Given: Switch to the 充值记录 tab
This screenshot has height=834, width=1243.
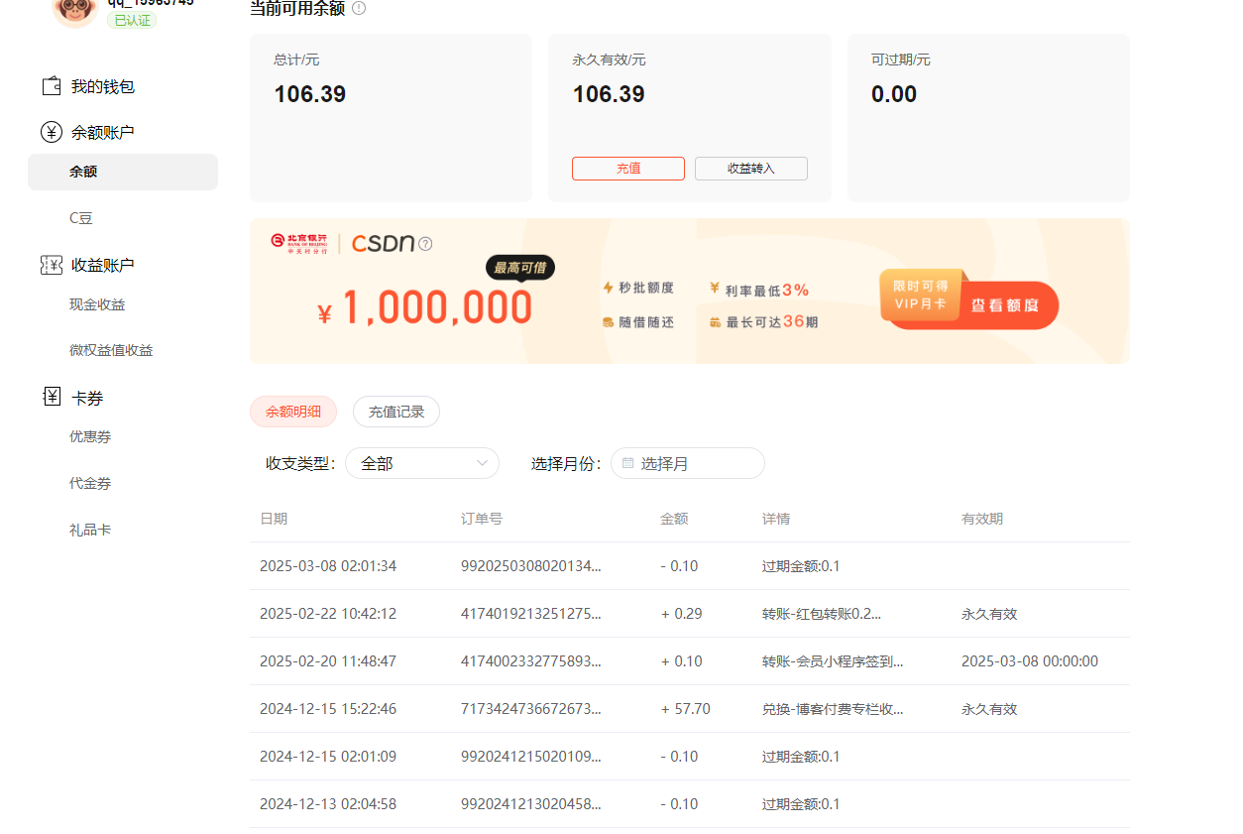Looking at the screenshot, I should (x=395, y=412).
